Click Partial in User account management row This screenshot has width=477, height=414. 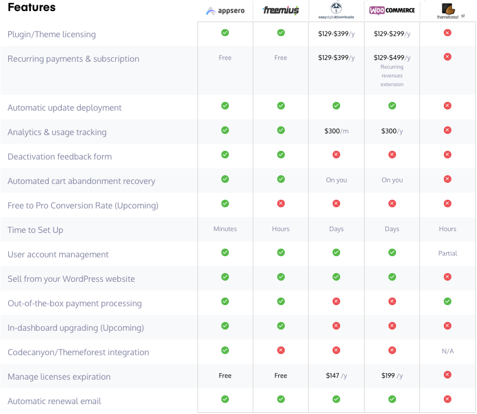tap(447, 253)
